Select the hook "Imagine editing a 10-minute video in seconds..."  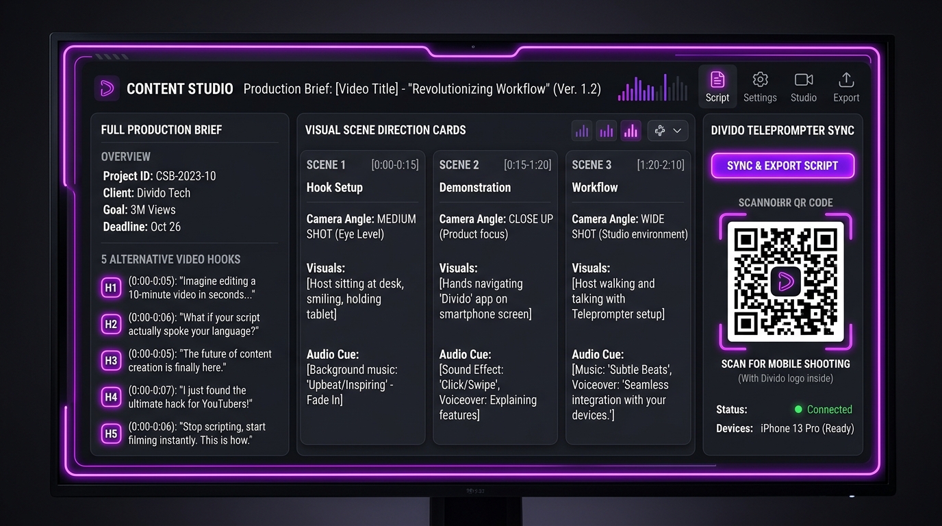pos(192,288)
